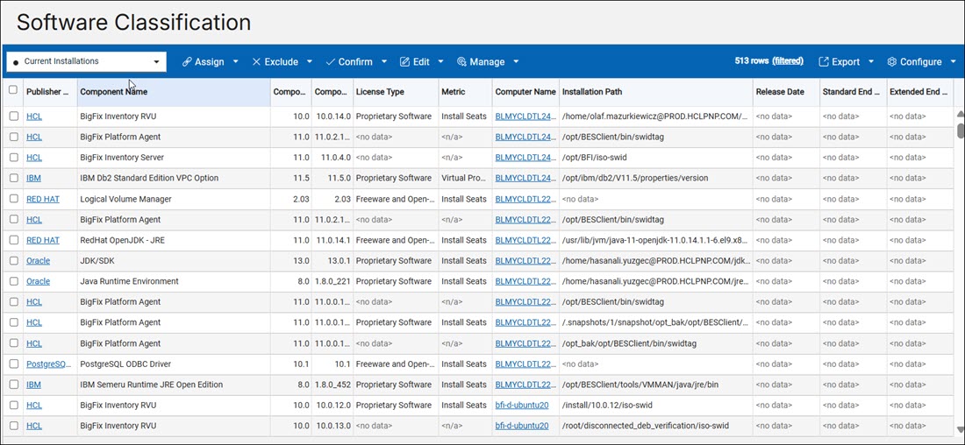Open the filtered rows link

pyautogui.click(x=788, y=60)
